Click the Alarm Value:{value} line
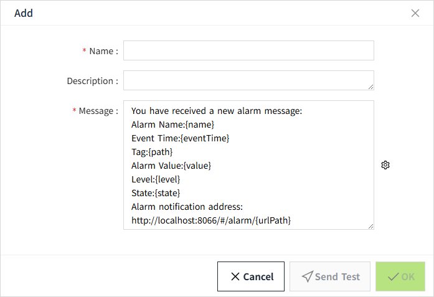 tap(171, 166)
